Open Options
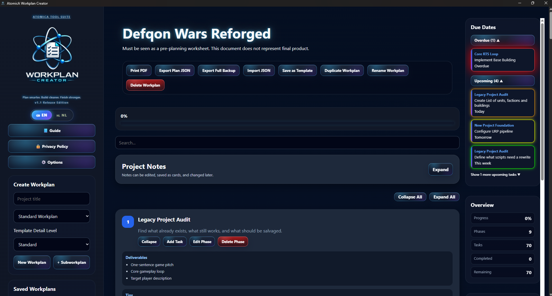The height and width of the screenshot is (296, 552). pyautogui.click(x=52, y=162)
